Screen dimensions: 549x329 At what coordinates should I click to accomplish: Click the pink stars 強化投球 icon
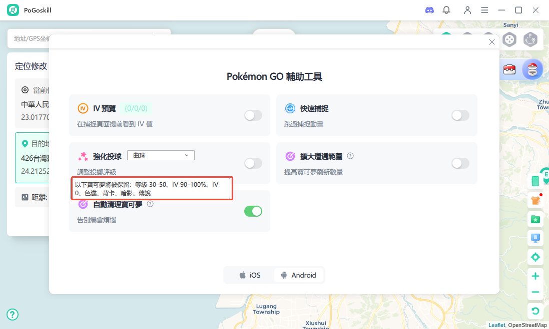point(83,156)
